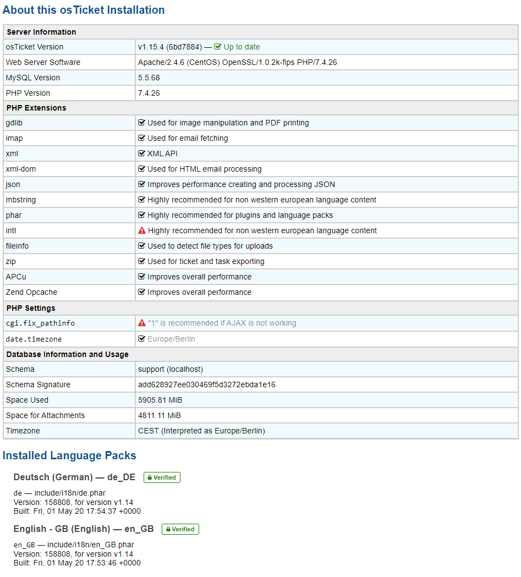
Task: Click the CEST (Interpreted as Europe/Berlin) value
Action: point(201,431)
